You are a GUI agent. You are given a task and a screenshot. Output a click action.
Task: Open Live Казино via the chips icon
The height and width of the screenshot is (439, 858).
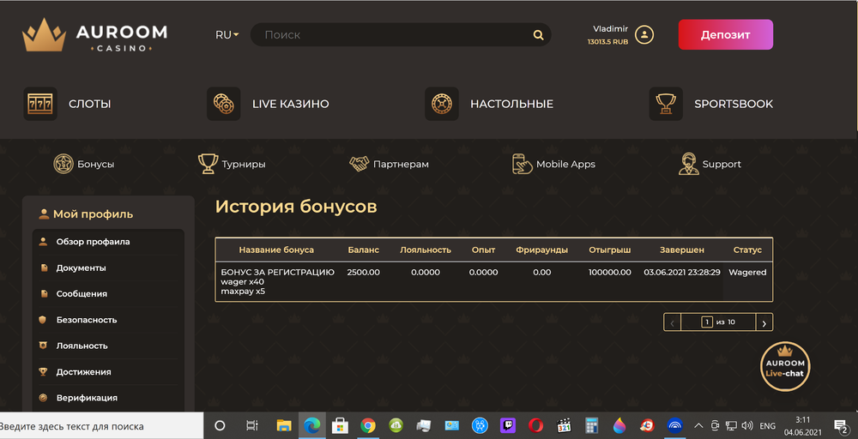(x=224, y=104)
